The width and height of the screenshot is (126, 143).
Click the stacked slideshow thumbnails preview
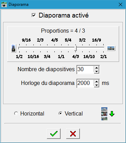tap(104, 114)
